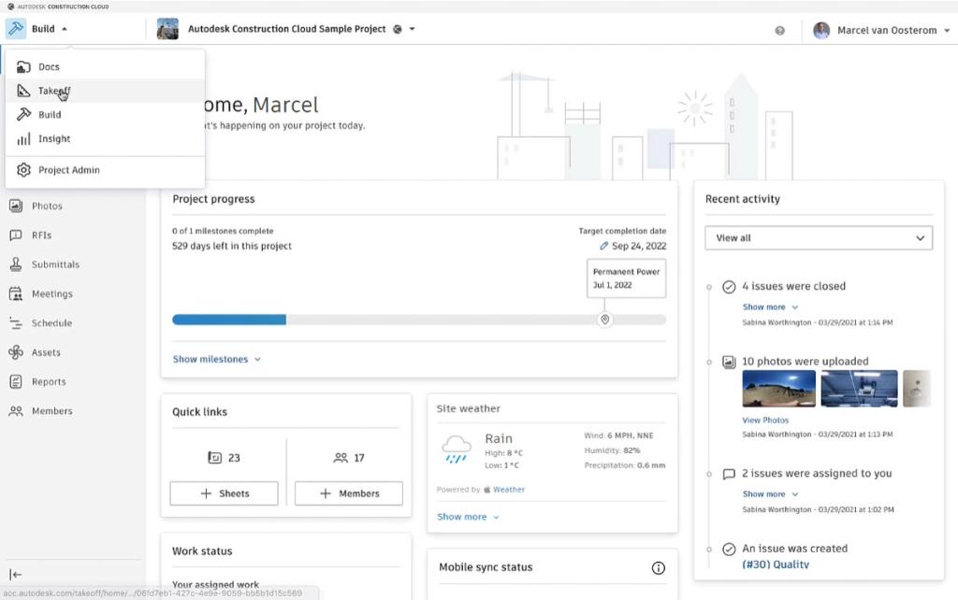
Task: Open the RFIs sidebar icon
Action: [16, 235]
